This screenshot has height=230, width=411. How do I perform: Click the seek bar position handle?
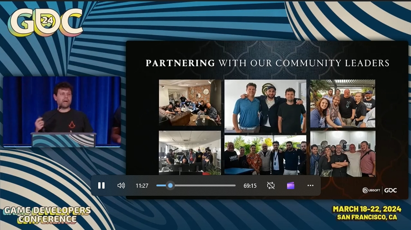[170, 185]
